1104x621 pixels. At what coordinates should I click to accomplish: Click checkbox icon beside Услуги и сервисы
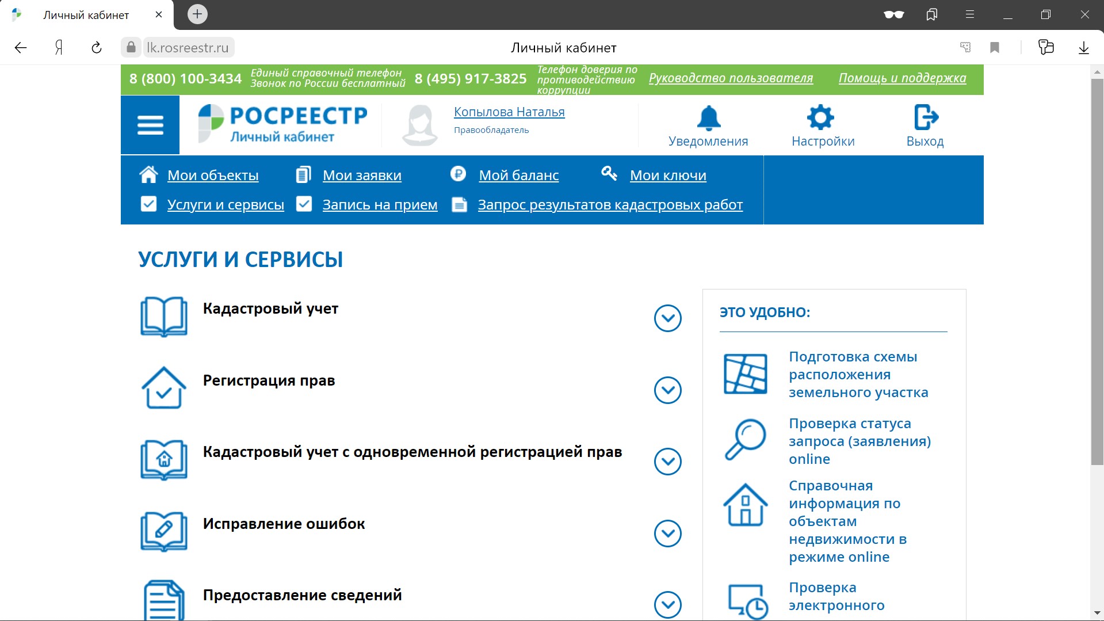[148, 204]
